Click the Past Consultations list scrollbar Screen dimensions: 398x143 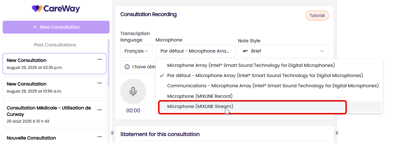(x=109, y=63)
